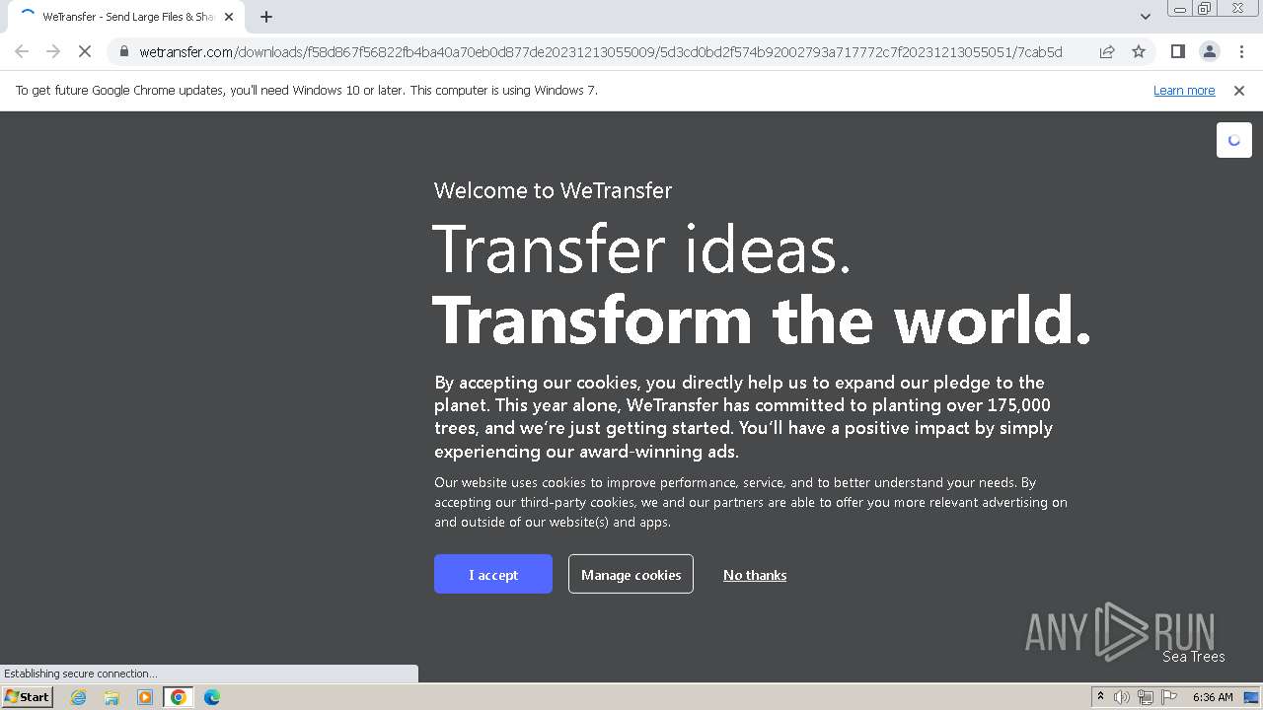View site information padlock icon
This screenshot has height=710, width=1263.
(x=124, y=51)
